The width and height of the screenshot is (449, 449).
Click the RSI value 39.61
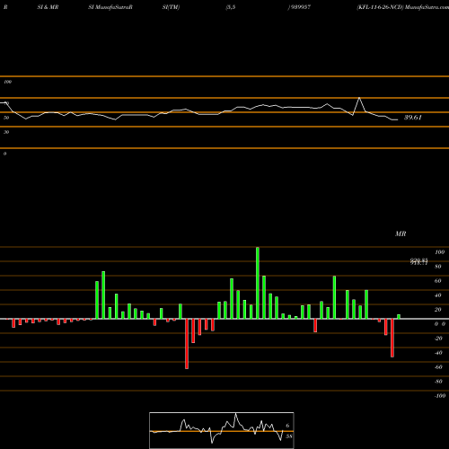coord(413,118)
